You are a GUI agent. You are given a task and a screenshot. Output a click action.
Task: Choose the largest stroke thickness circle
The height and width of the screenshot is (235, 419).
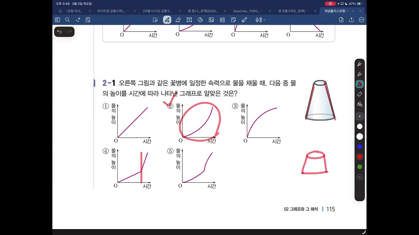pos(360,136)
